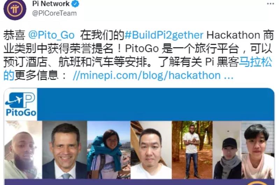Viewport: 279px width, 185px height.
Task: Open the #BuildPi2gether hashtag
Action: pyautogui.click(x=164, y=35)
